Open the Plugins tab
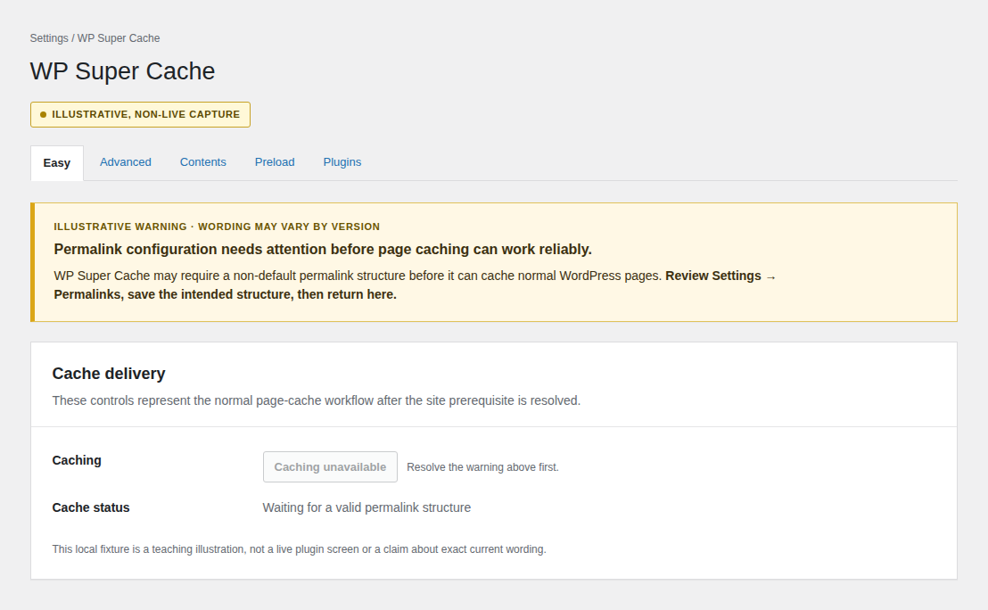This screenshot has width=988, height=610. 342,162
